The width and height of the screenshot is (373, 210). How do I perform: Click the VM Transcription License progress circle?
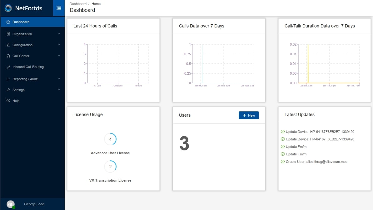(x=110, y=167)
